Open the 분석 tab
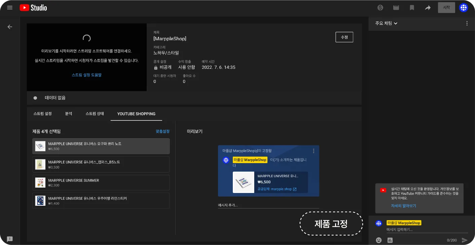 click(x=69, y=114)
